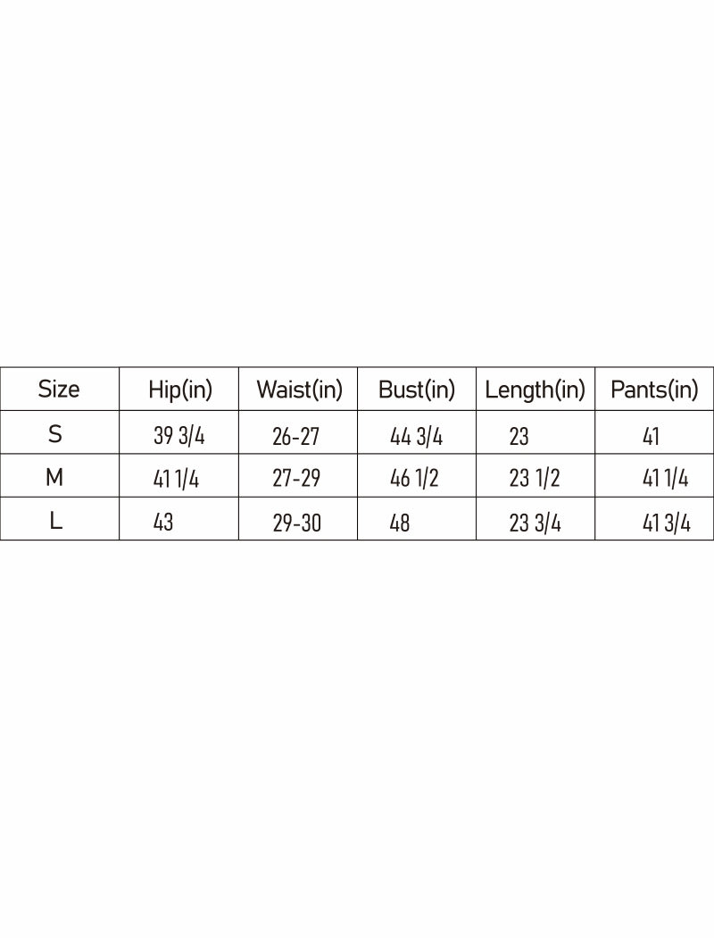Select the 41 3/4 pants cell
Viewport: 714px width, 938px height.
click(x=667, y=523)
